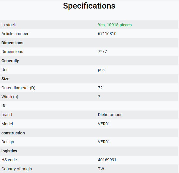Viewport: 179px width, 173px height.
Task: Select the TW country value
Action: (x=101, y=169)
